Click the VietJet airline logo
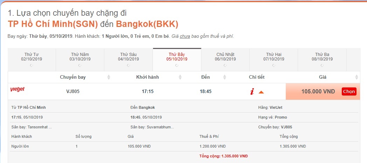This screenshot has height=163, width=367. click(18, 90)
